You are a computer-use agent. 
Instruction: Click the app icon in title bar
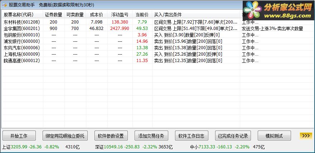tap(5, 5)
